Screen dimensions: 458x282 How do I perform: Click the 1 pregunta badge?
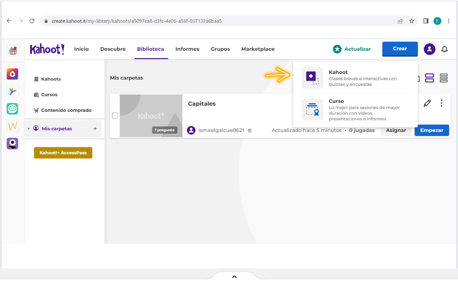[x=165, y=130]
